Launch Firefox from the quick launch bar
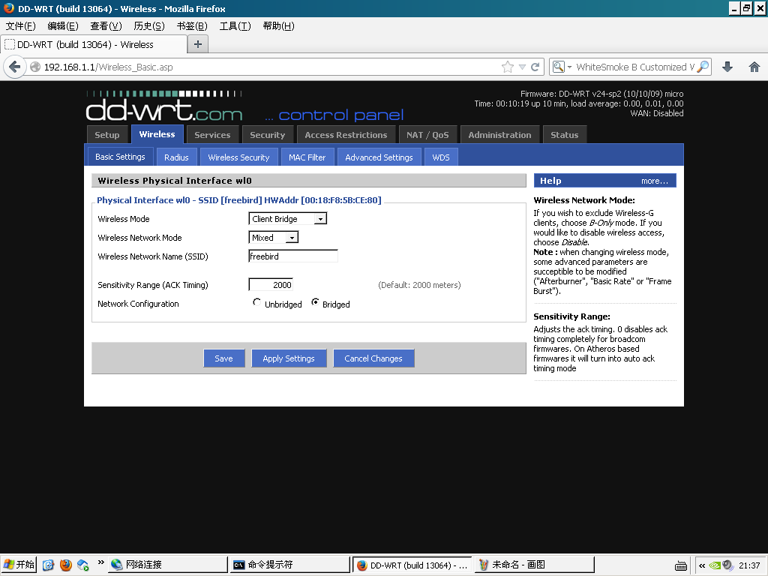The width and height of the screenshot is (768, 576). [66, 565]
